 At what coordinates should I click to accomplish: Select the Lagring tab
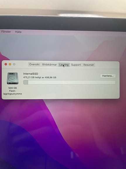coord(64,65)
